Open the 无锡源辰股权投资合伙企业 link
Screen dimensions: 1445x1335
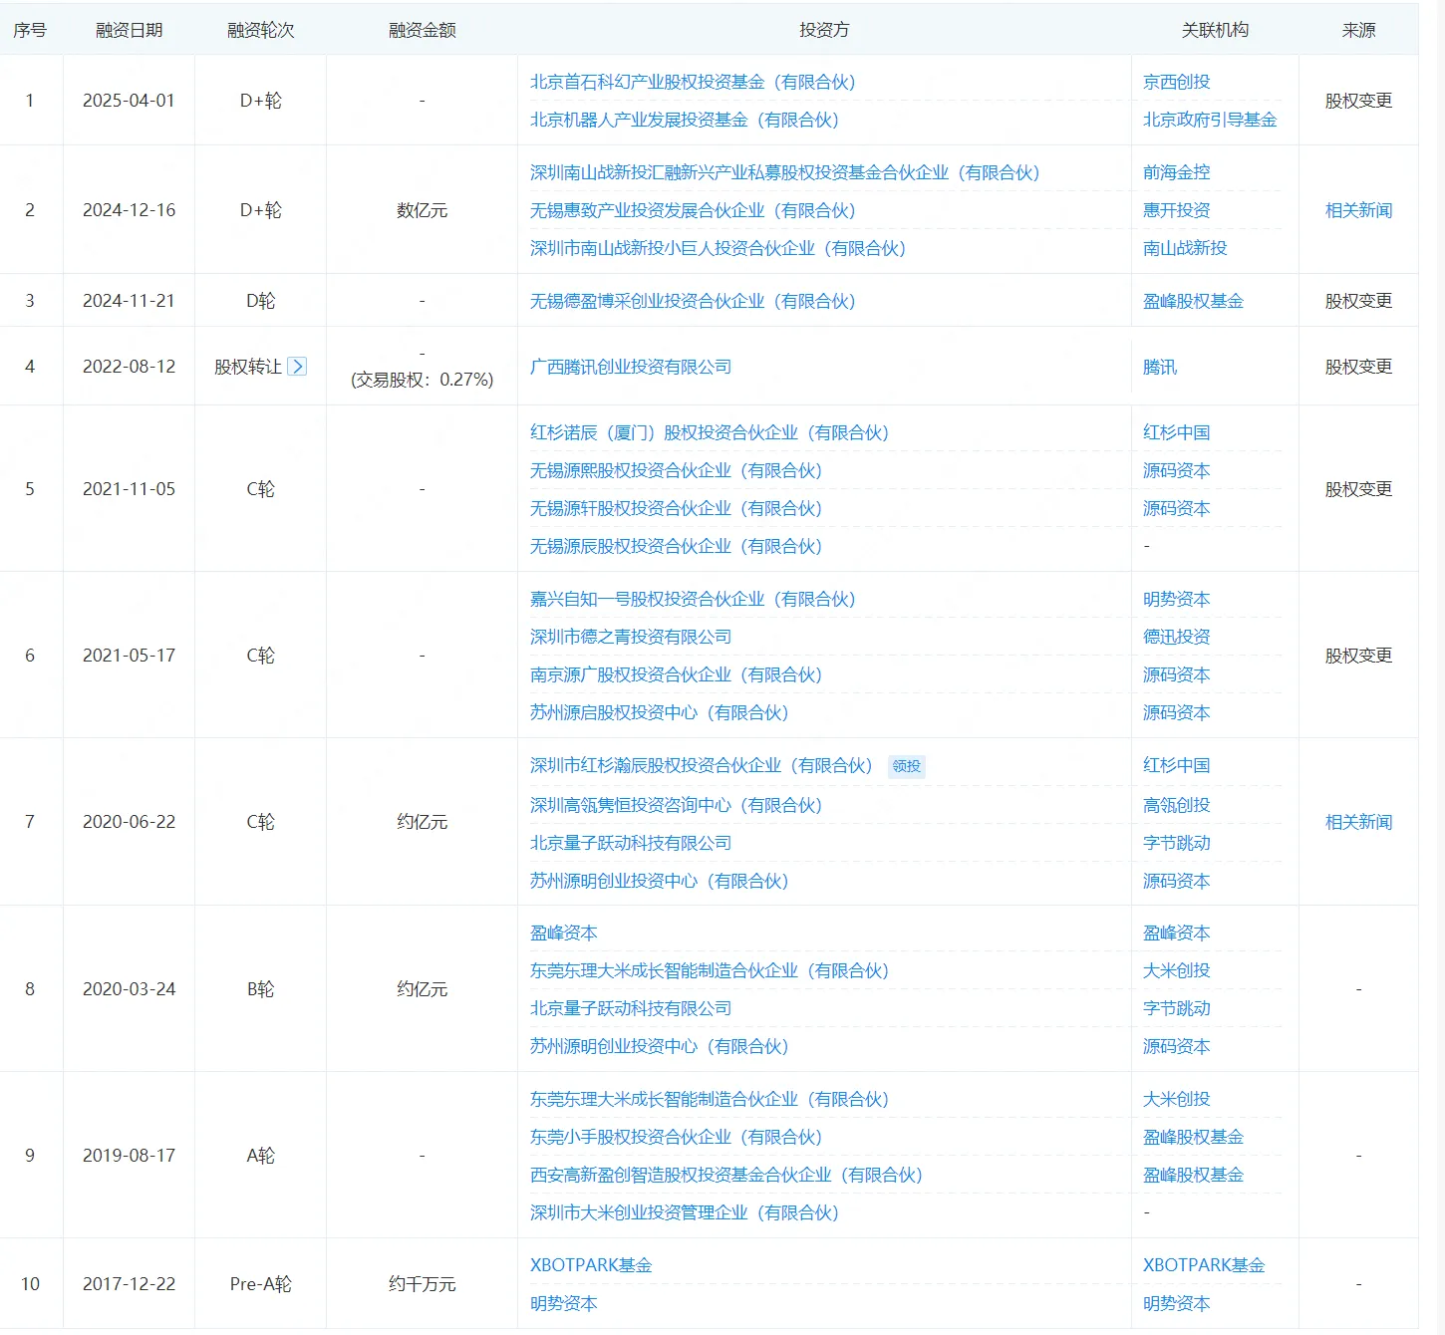pyautogui.click(x=677, y=546)
